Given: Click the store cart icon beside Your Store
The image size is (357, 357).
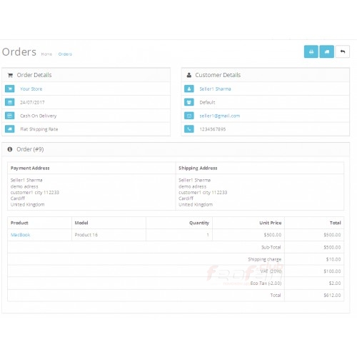Looking at the screenshot, I should point(10,89).
